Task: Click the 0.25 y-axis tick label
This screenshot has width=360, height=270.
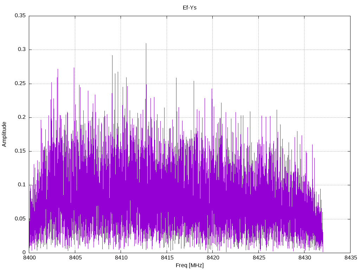Action: [x=20, y=84]
